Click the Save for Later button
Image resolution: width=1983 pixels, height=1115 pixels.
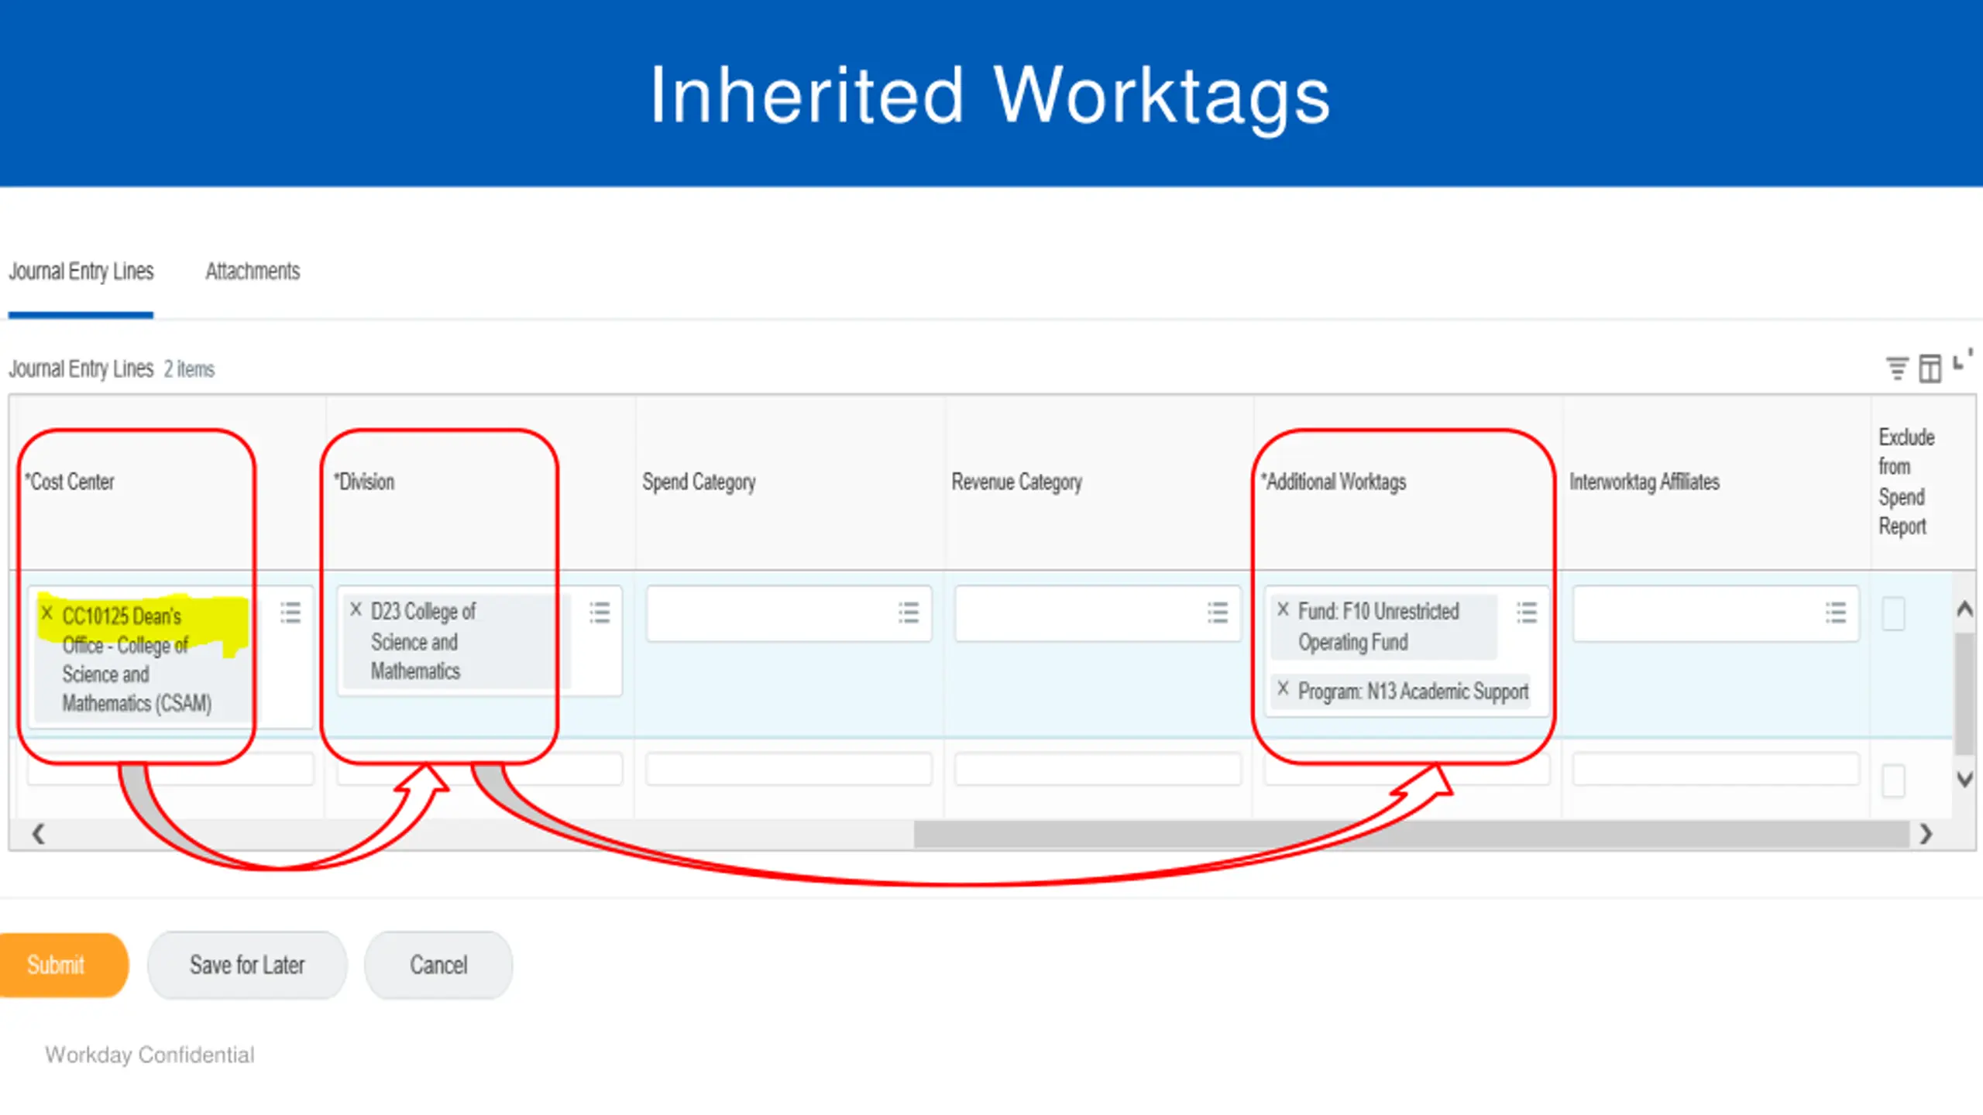tap(247, 965)
